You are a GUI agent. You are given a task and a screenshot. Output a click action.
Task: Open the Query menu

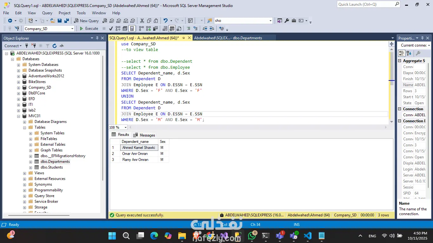(x=47, y=13)
